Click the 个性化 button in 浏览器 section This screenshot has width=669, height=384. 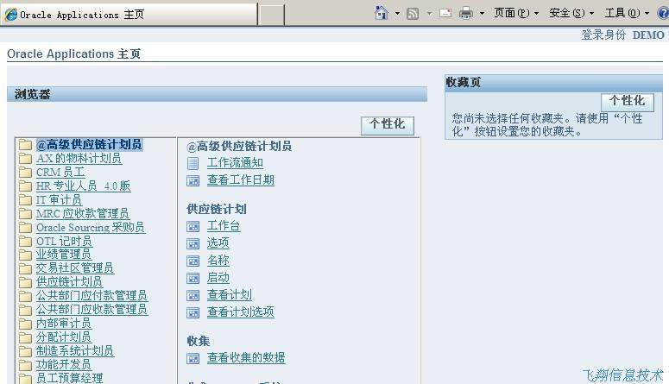388,125
